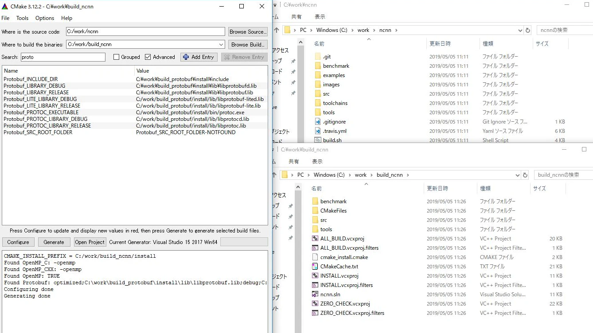
Task: Select the cmake_install.cmake file icon
Action: click(315, 257)
